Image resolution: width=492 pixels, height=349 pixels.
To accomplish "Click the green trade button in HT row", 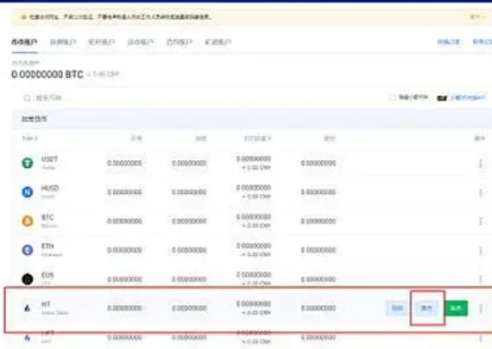I will [457, 308].
